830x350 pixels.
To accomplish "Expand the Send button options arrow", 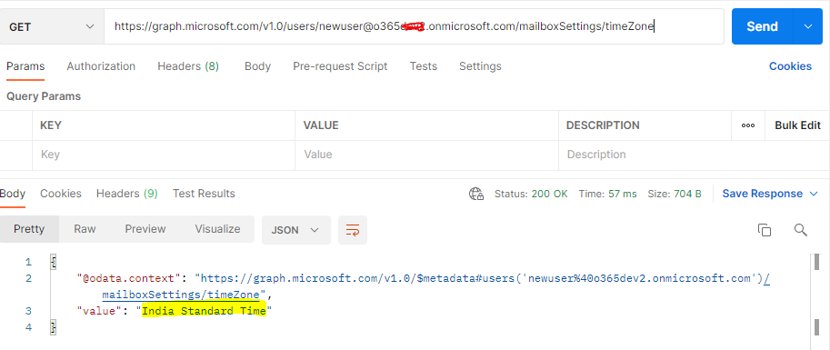I will [x=808, y=26].
